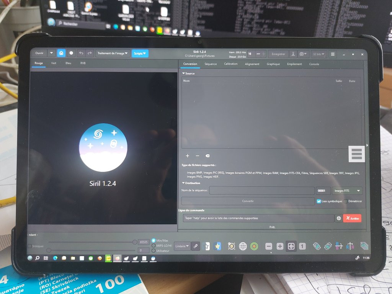
Task: Click the Enregistrer button
Action: [278, 54]
